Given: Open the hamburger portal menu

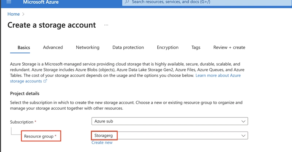Looking at the screenshot, I should point(9,2).
